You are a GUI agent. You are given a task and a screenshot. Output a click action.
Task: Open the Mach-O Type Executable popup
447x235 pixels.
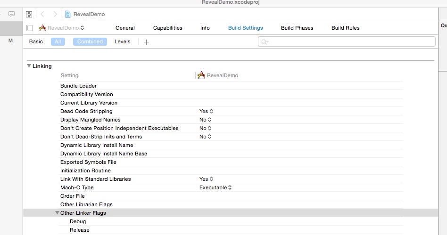pos(215,187)
